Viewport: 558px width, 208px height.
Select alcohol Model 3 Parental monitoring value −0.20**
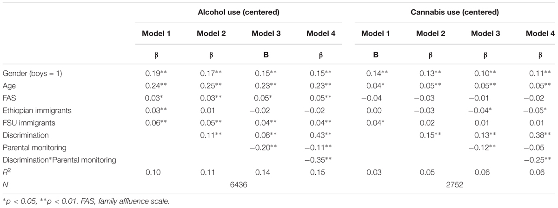[x=264, y=149]
